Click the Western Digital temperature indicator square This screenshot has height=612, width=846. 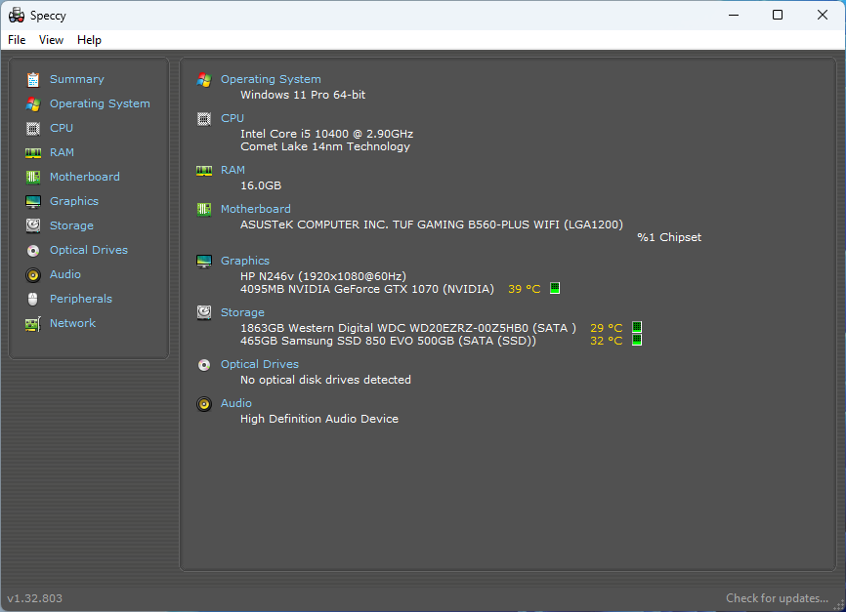(x=637, y=327)
